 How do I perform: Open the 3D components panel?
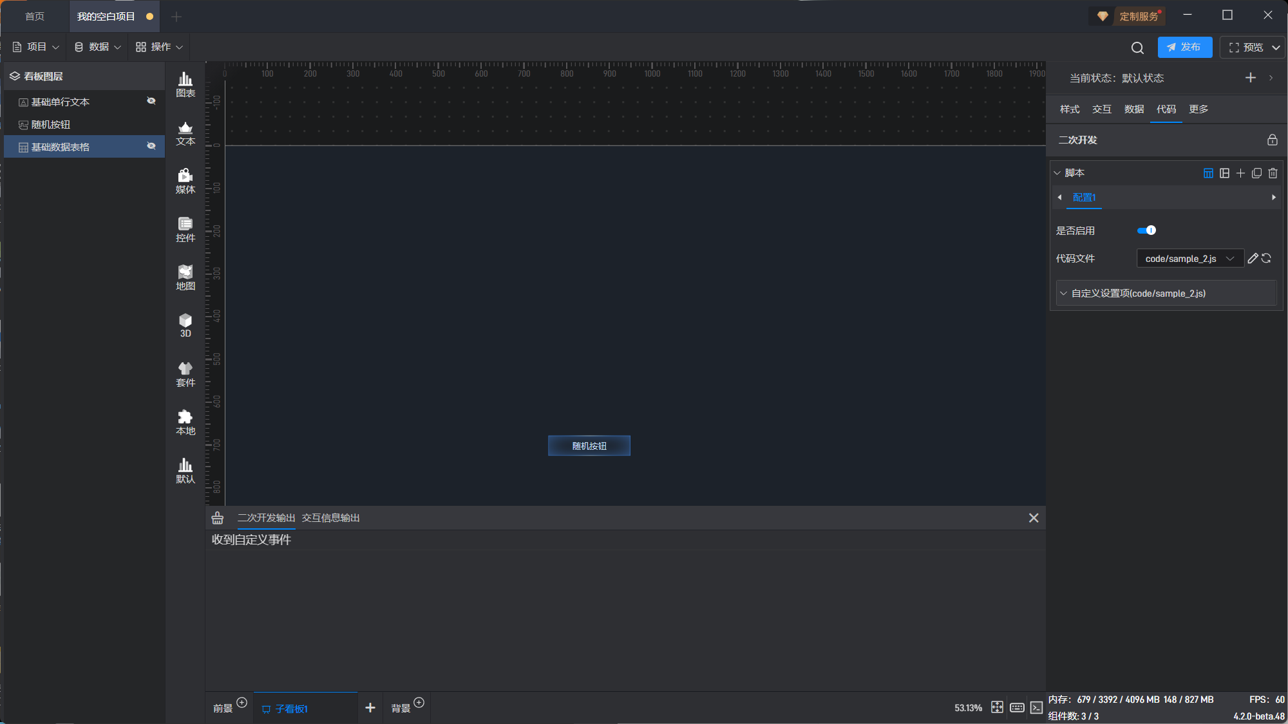point(185,325)
